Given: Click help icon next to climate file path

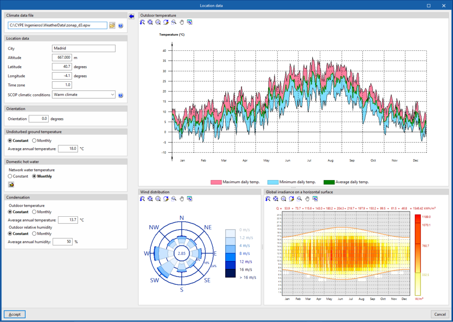Looking at the screenshot, I should [x=120, y=26].
